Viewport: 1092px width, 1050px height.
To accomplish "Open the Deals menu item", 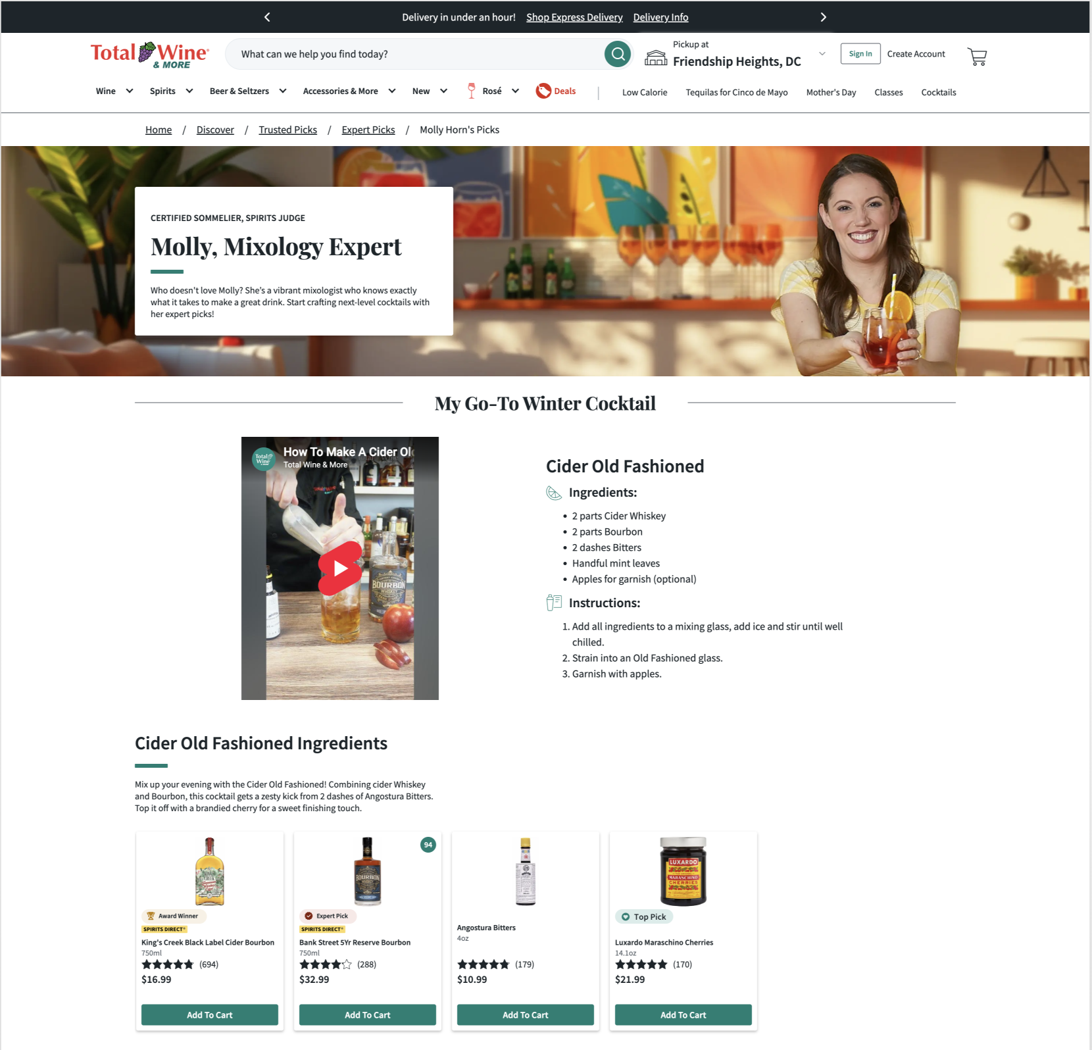I will [x=564, y=91].
